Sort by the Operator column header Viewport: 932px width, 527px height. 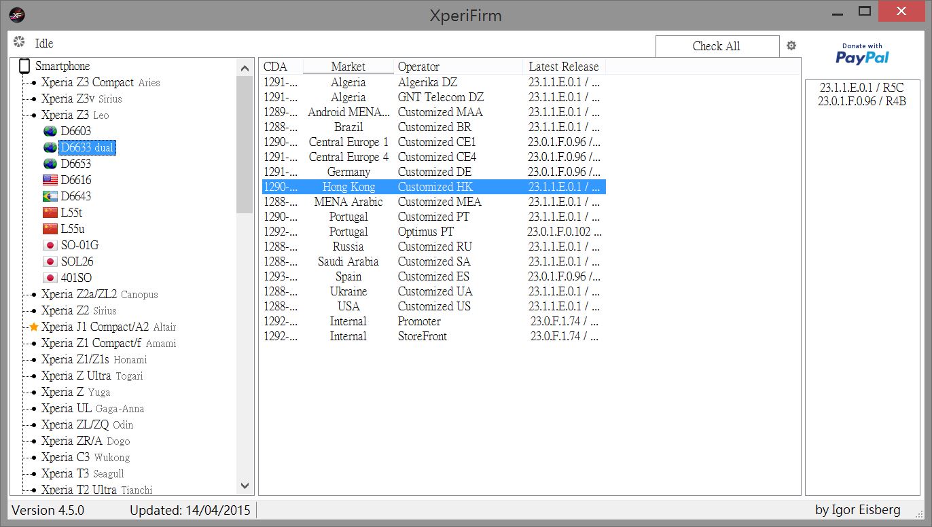pos(459,67)
